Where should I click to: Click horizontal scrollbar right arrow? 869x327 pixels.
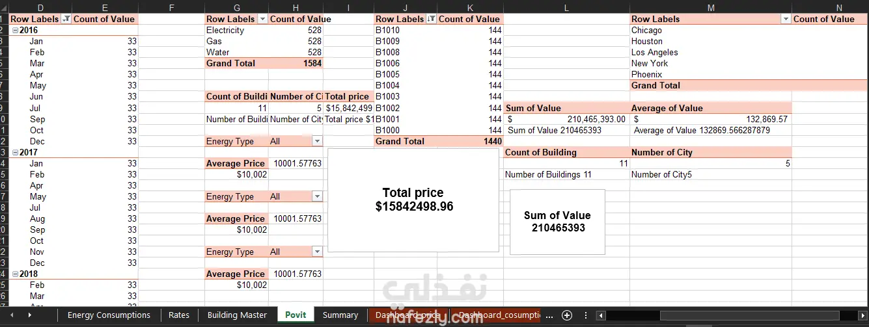tap(863, 315)
